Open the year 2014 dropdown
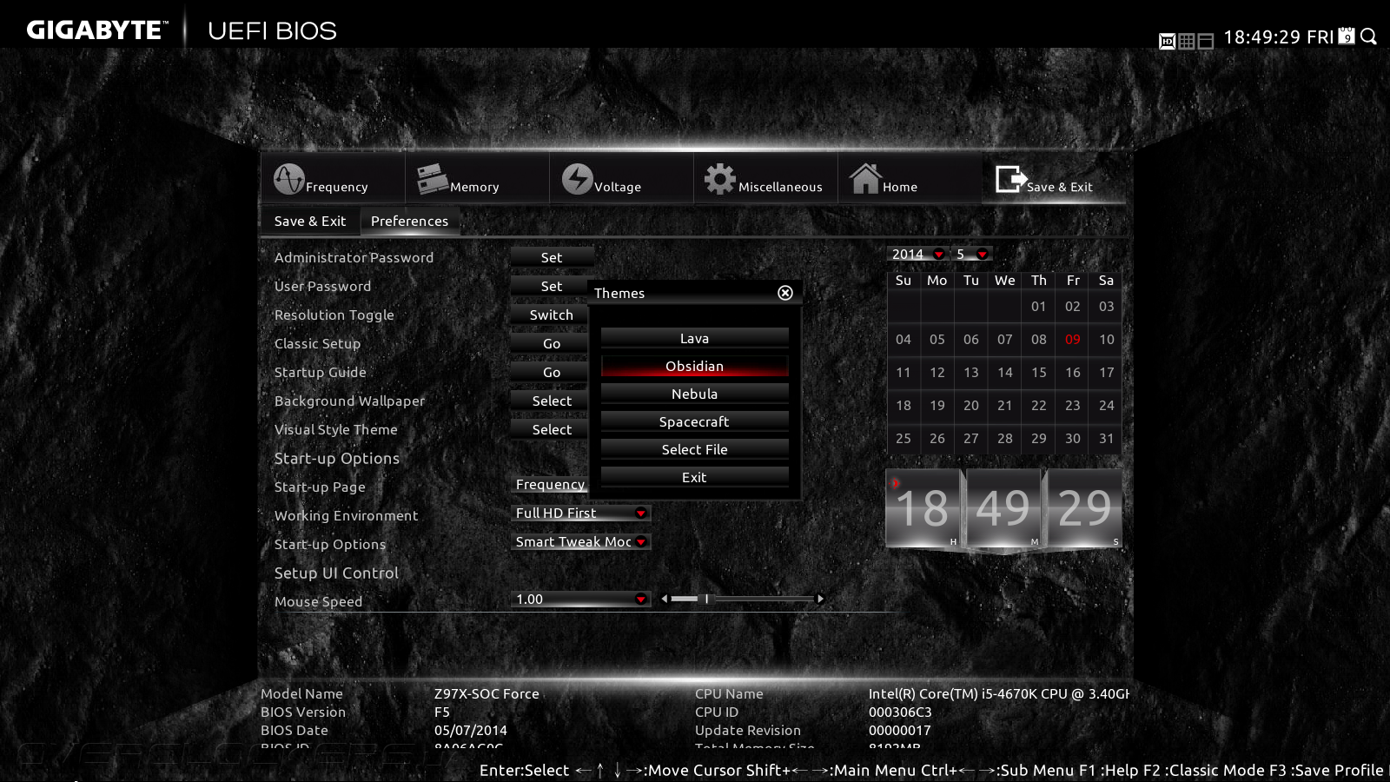Screen dimensions: 1390x782 [x=917, y=254]
